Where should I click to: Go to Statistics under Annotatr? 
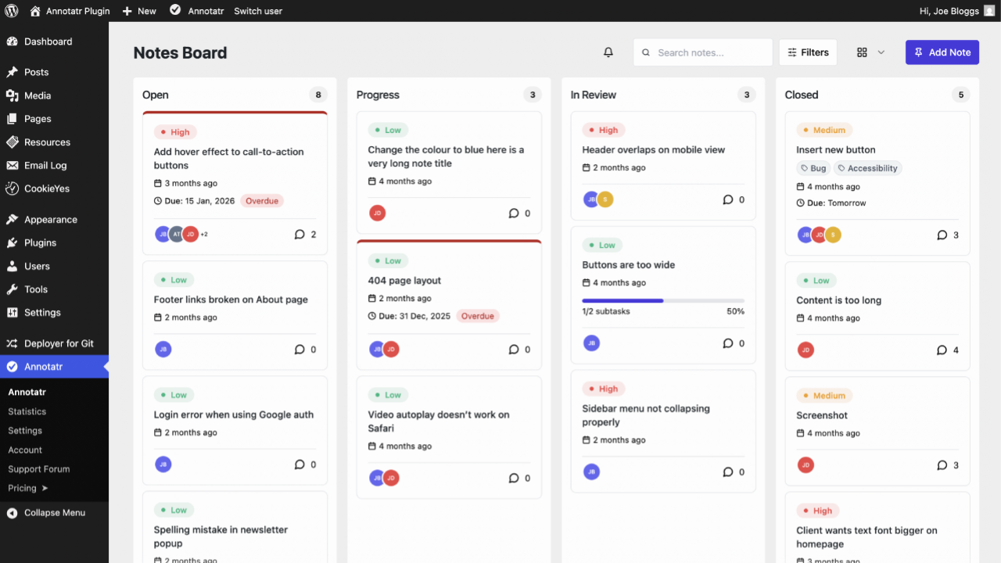(x=27, y=411)
